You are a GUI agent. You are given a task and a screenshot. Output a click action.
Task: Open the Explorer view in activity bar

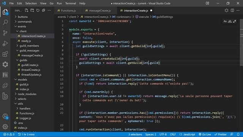coord(5,12)
